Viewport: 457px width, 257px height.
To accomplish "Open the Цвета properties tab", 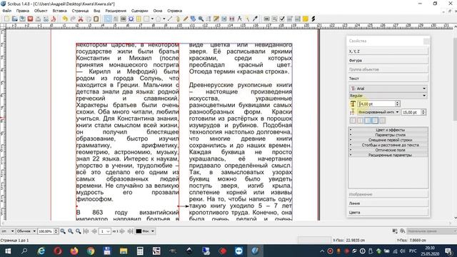I will (388, 213).
